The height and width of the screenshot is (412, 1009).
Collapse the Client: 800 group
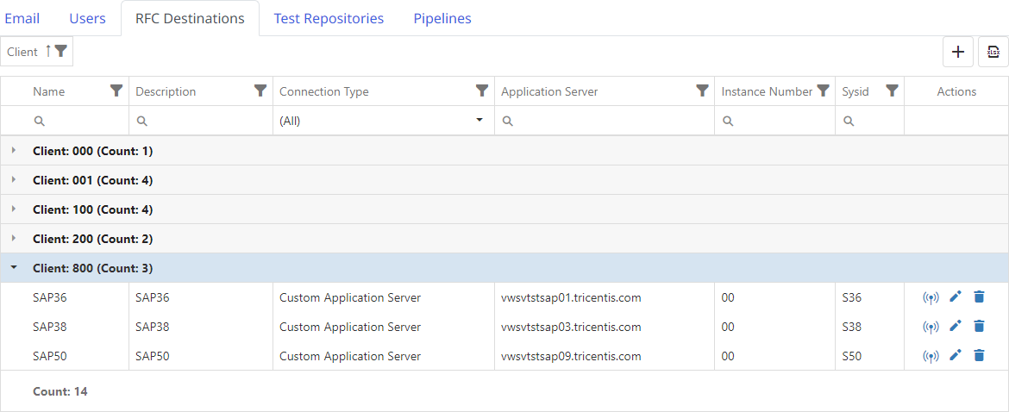coord(14,268)
